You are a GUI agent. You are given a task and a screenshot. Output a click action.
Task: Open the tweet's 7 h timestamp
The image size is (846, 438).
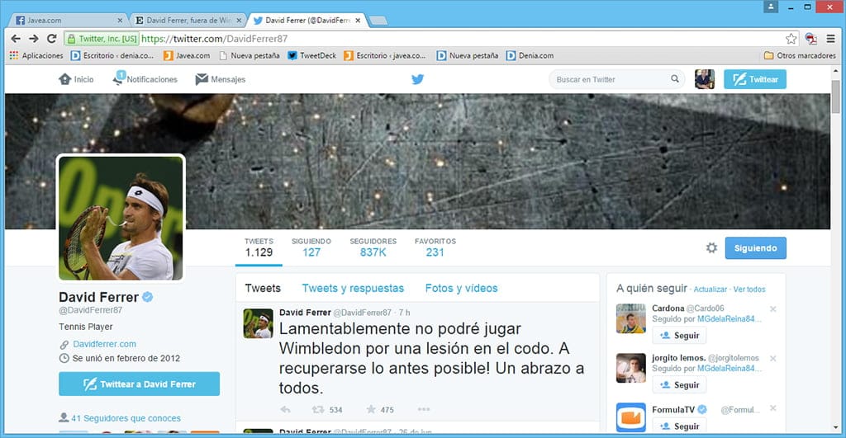click(x=404, y=313)
